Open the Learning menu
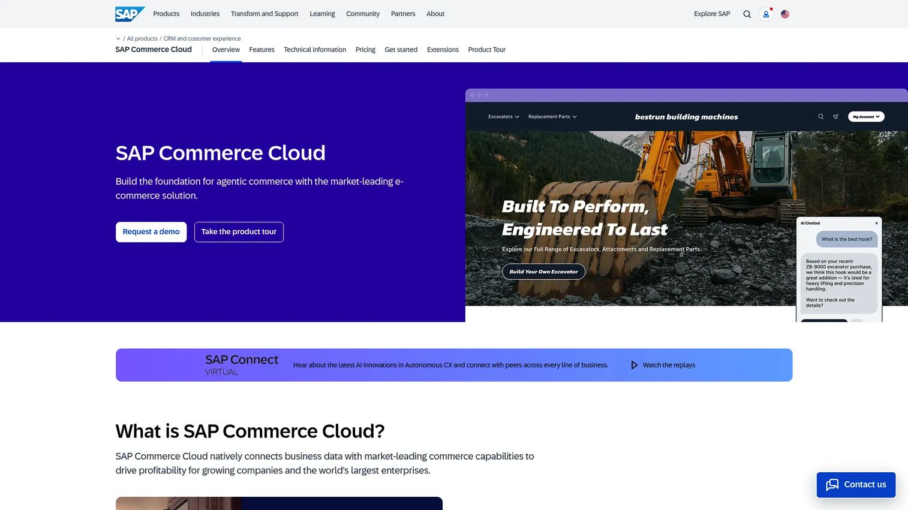This screenshot has height=510, width=908. pyautogui.click(x=322, y=14)
